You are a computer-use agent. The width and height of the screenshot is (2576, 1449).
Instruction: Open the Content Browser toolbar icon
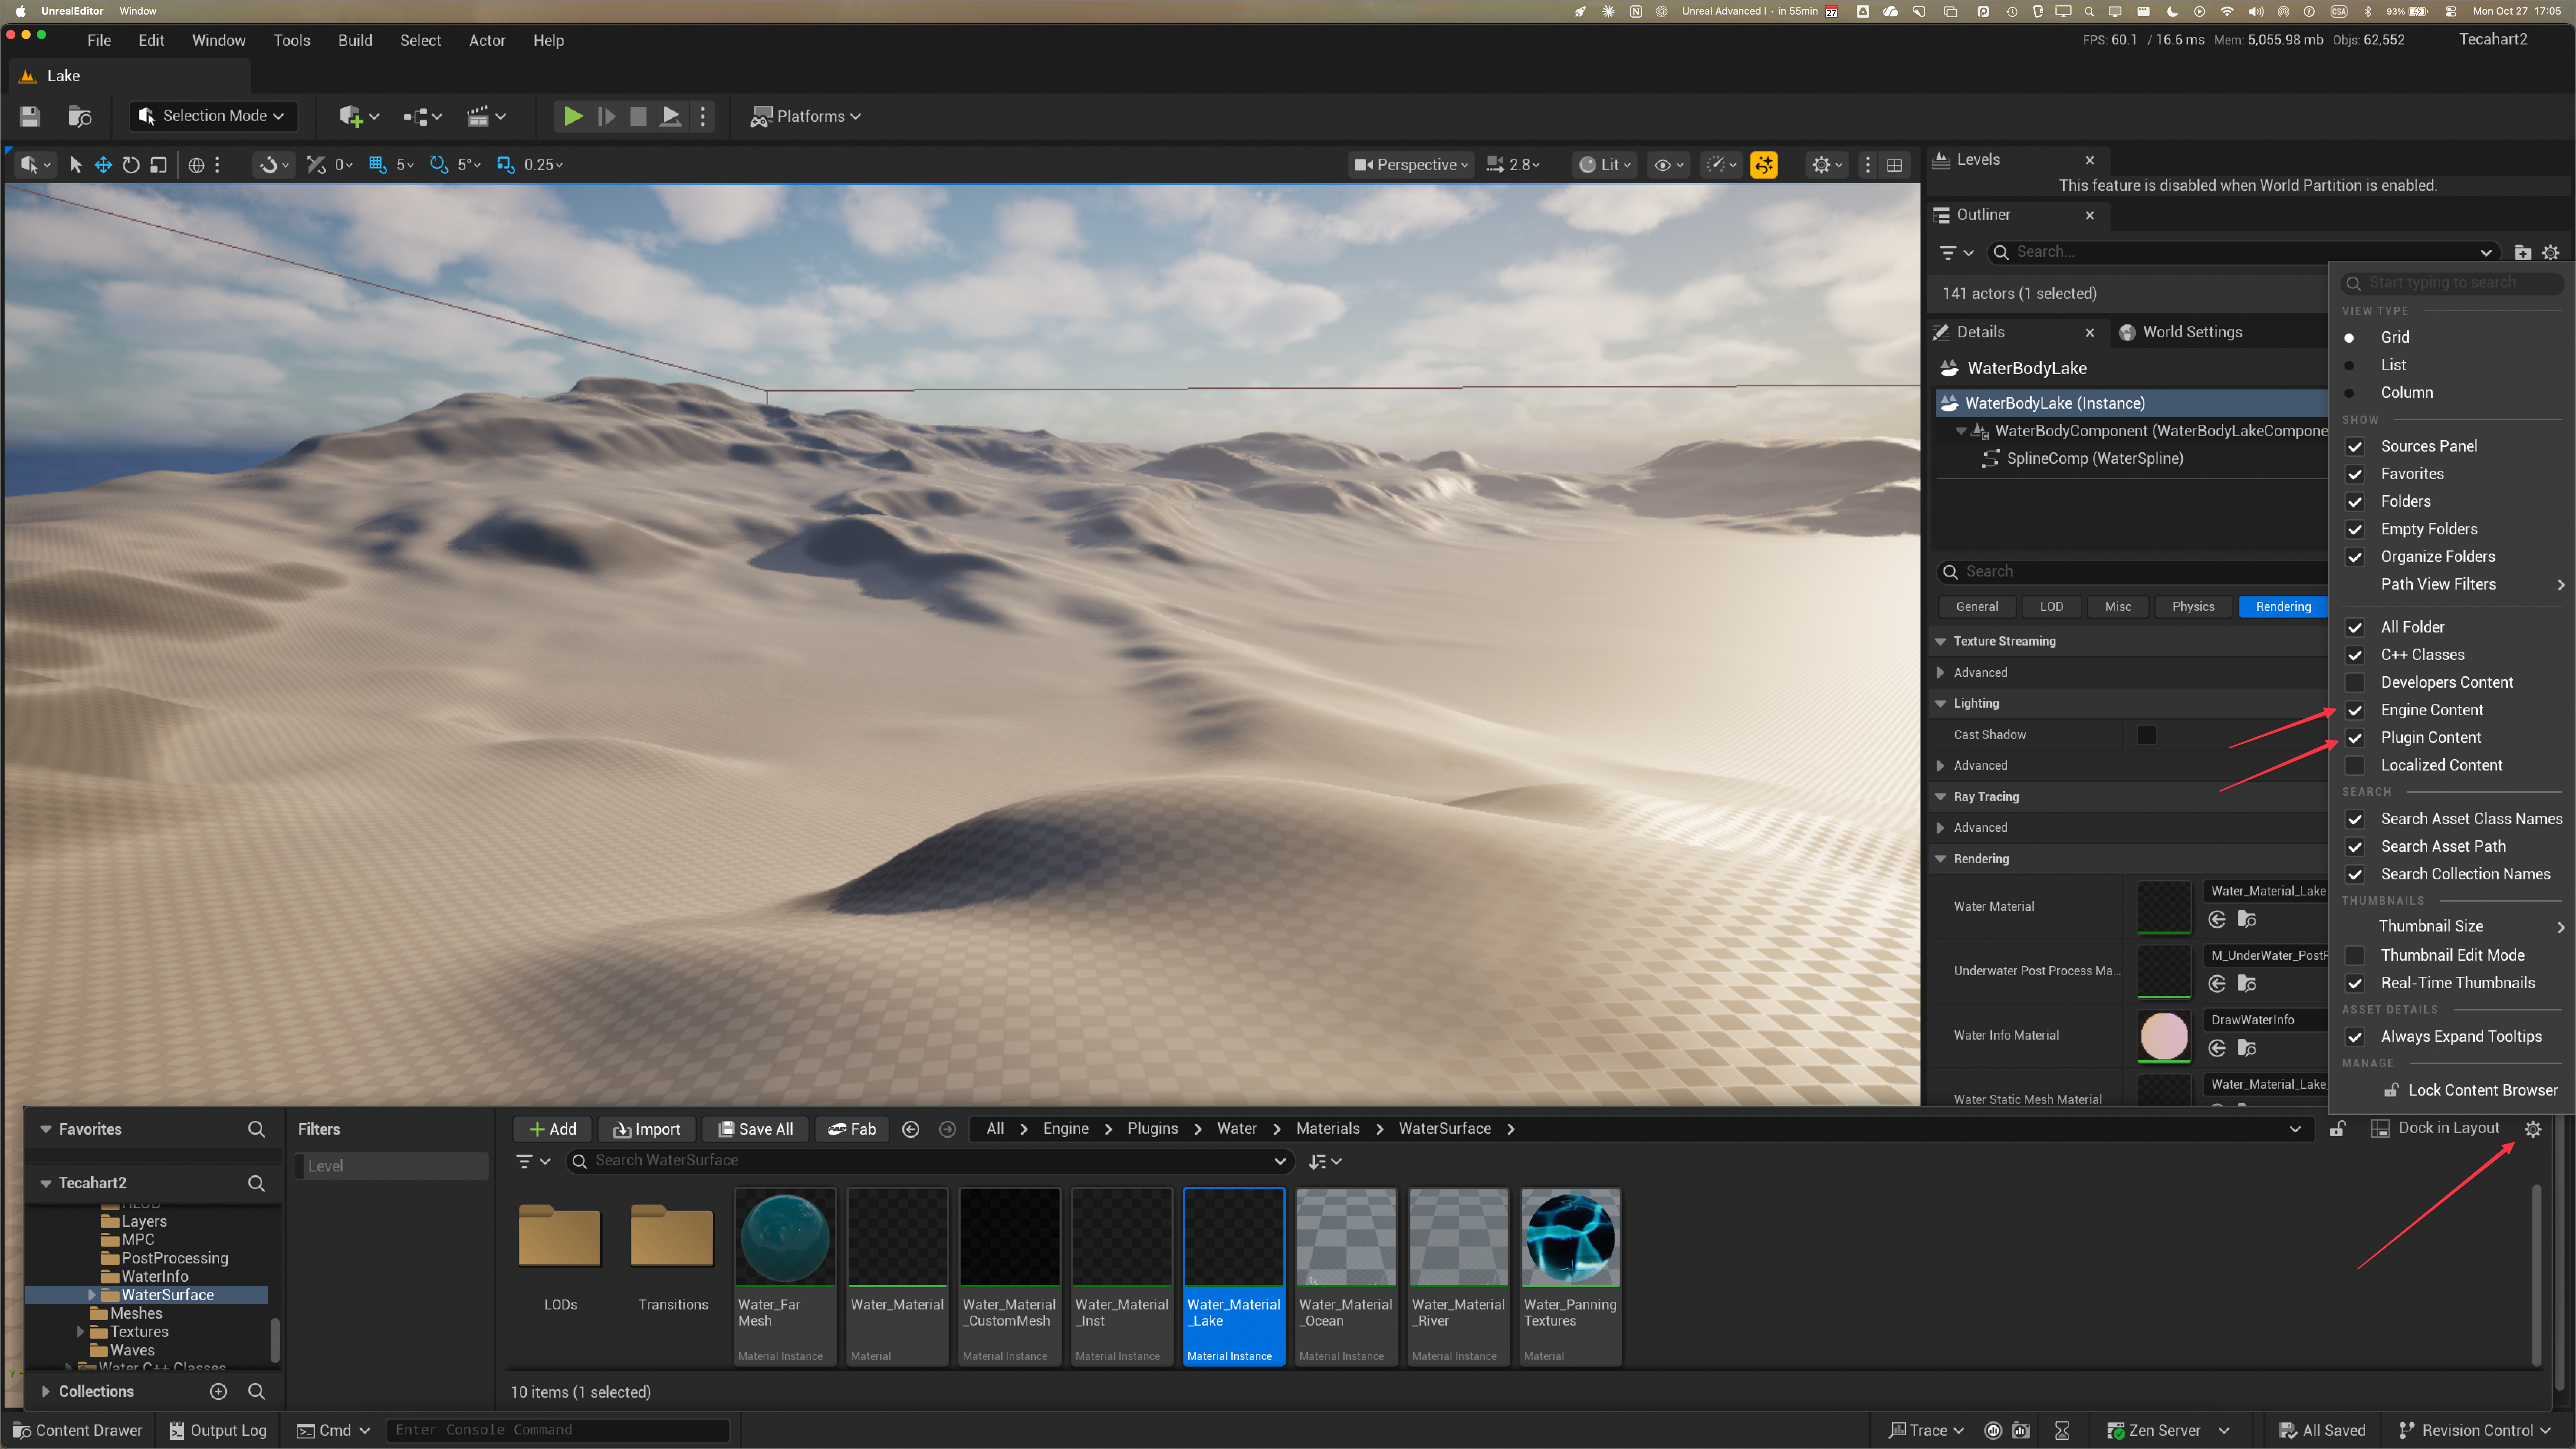click(x=80, y=116)
